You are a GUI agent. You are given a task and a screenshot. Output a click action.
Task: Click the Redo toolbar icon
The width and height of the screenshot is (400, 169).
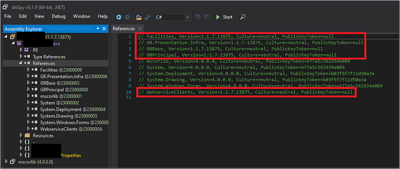point(206,17)
